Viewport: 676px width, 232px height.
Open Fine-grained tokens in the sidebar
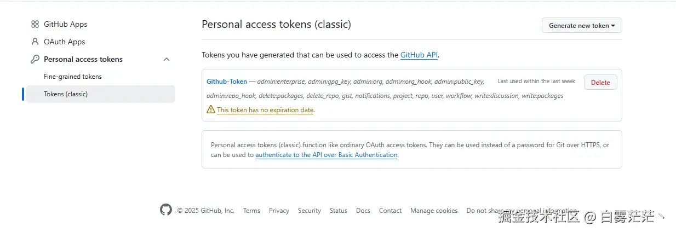tap(73, 77)
